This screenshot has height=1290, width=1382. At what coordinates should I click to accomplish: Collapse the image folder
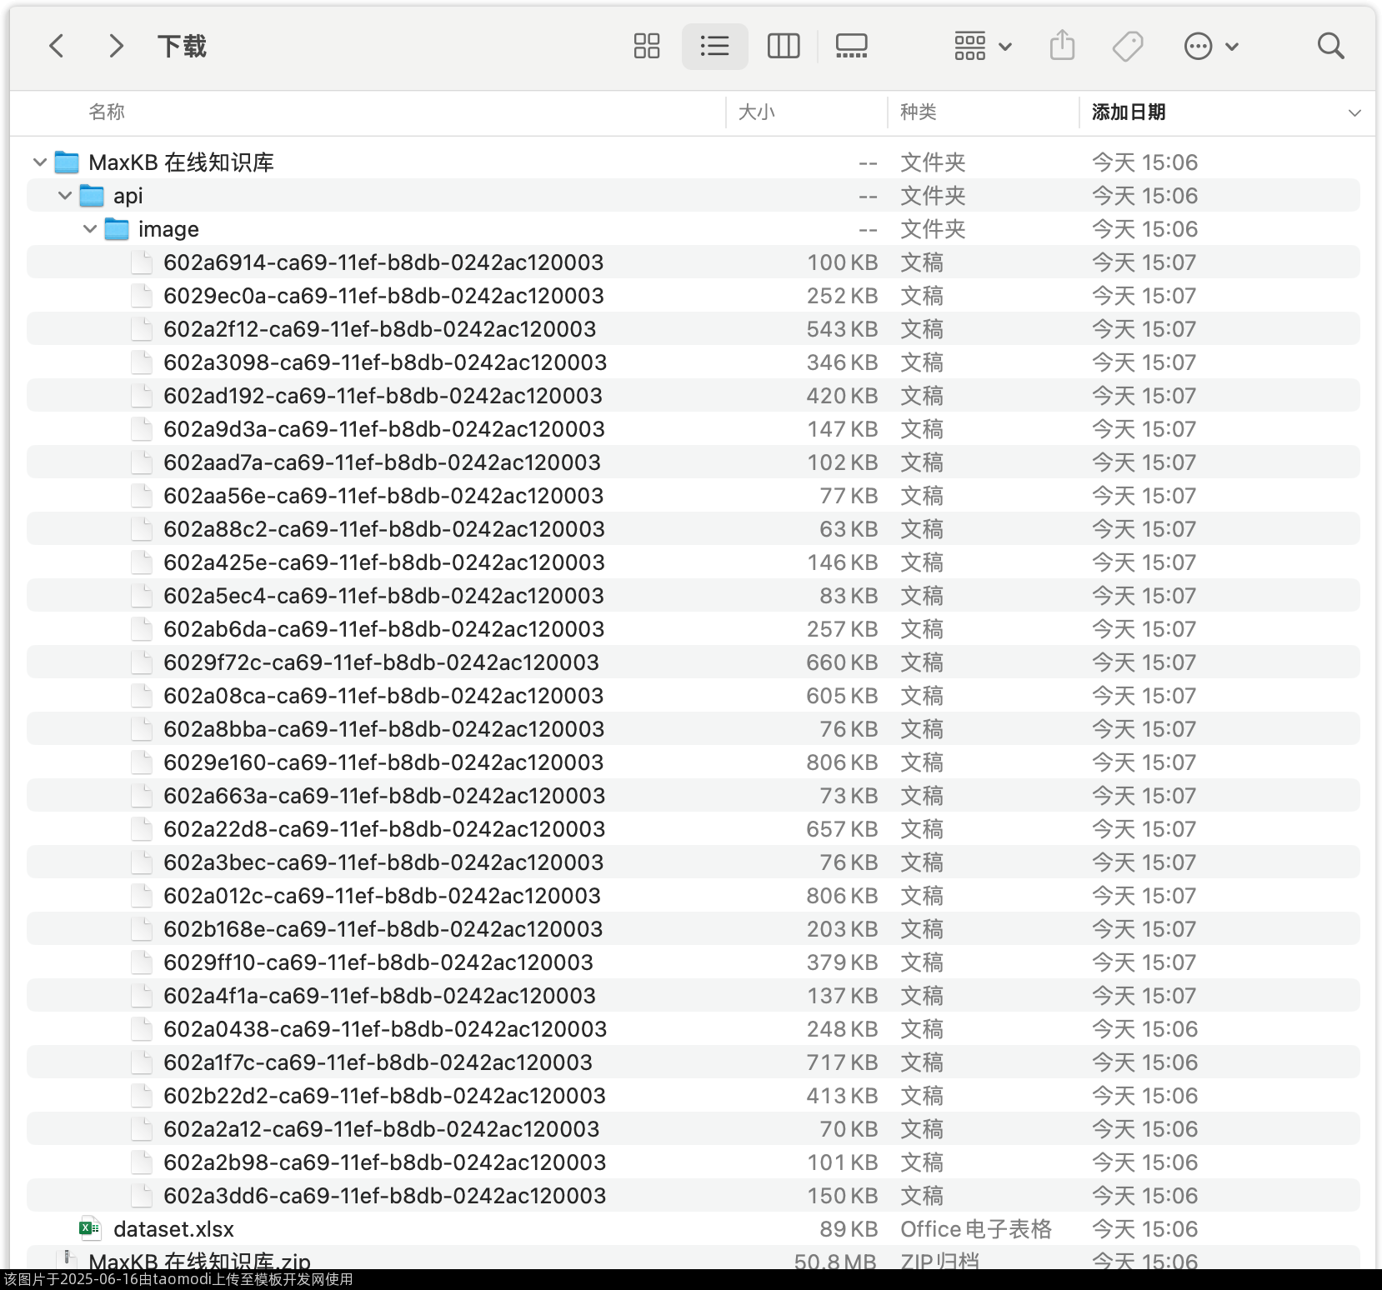point(90,229)
